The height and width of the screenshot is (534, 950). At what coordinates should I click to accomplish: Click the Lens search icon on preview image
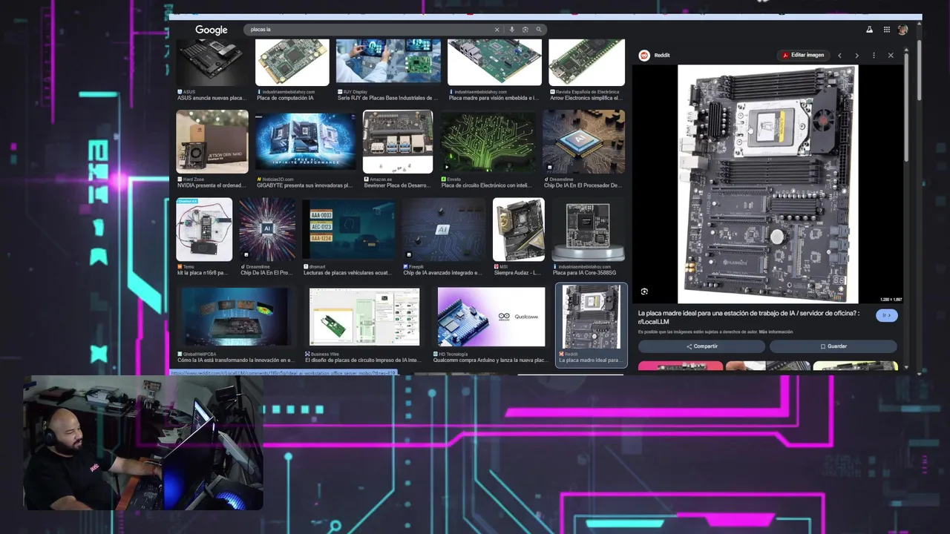click(x=644, y=291)
